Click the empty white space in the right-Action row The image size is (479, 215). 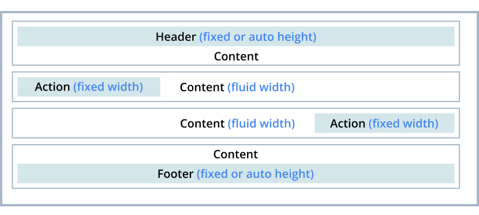pos(95,123)
